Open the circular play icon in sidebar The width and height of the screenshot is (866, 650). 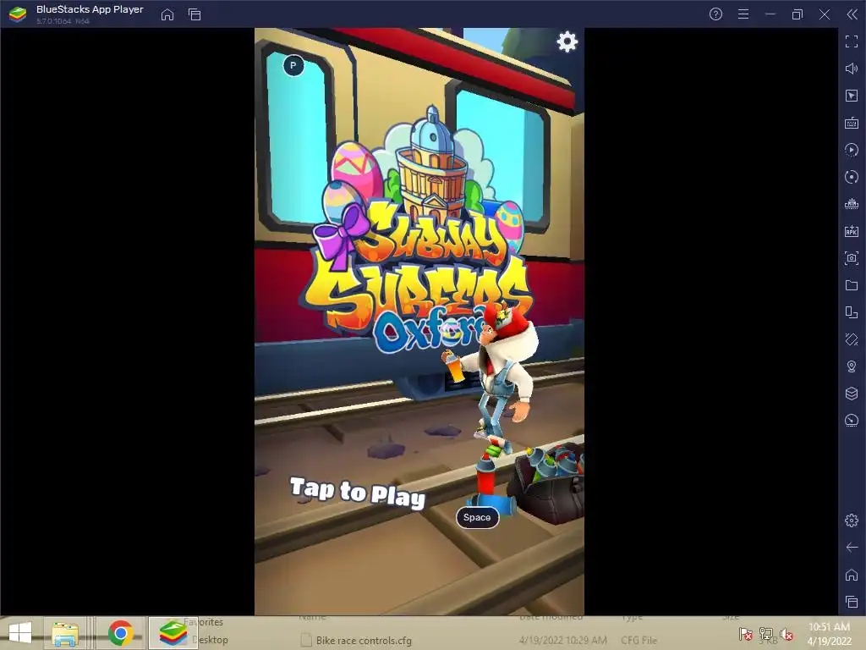point(852,150)
